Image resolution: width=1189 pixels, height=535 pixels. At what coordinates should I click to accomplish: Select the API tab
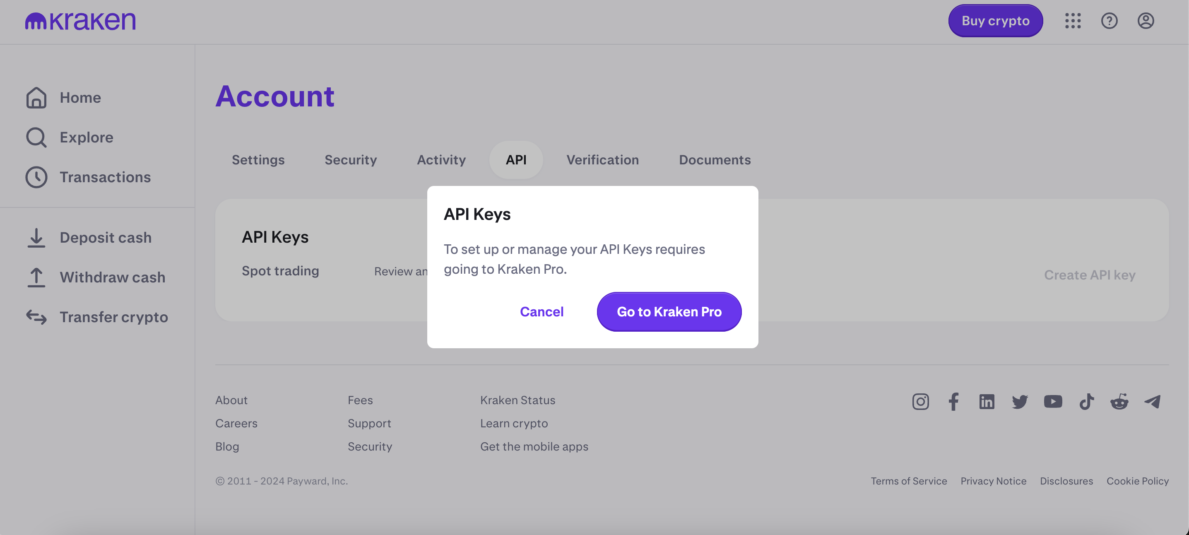515,160
